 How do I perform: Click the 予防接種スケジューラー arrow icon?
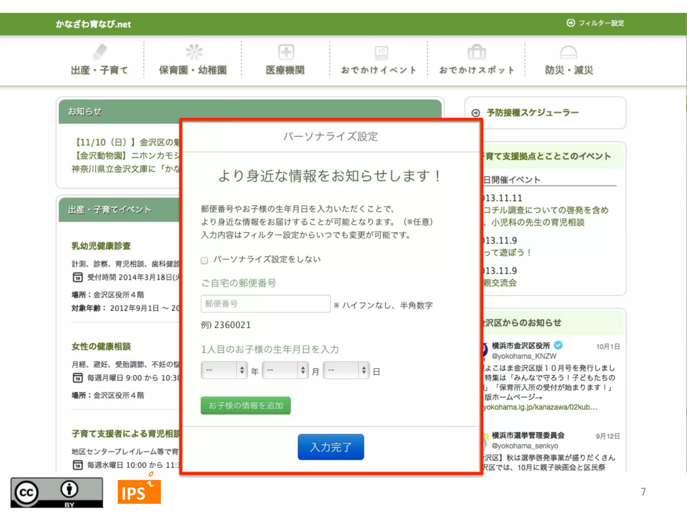pos(476,113)
